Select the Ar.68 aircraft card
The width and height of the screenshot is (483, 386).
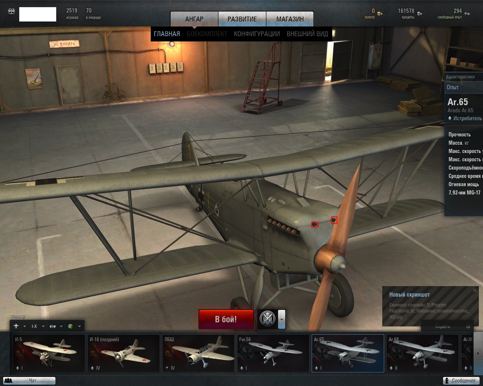423,354
